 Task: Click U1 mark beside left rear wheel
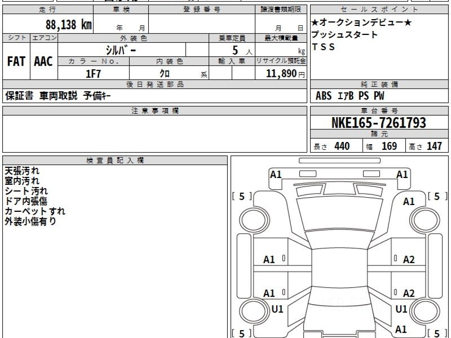click(277, 309)
